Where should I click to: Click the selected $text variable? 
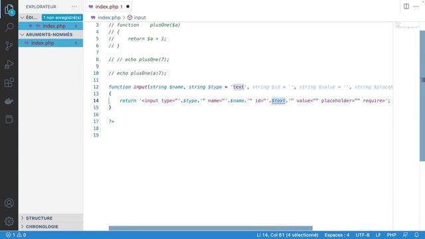tap(278, 100)
